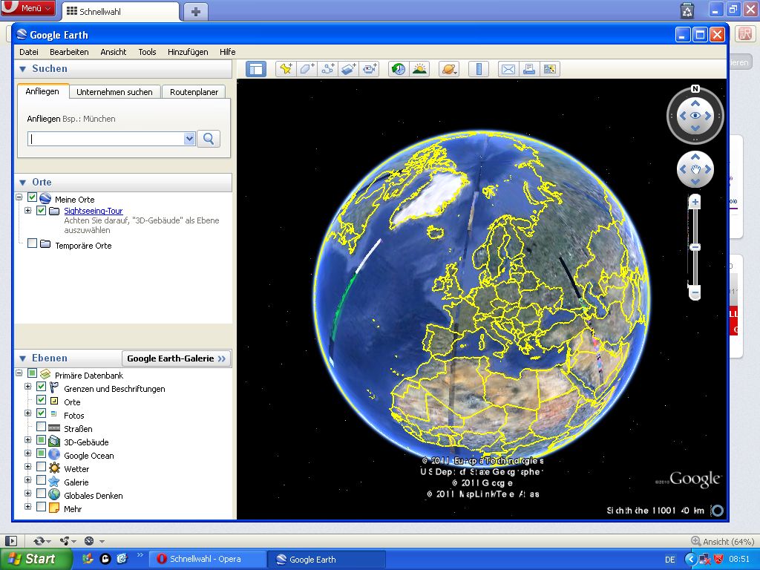Uncheck the Orte layer checkbox

click(42, 400)
